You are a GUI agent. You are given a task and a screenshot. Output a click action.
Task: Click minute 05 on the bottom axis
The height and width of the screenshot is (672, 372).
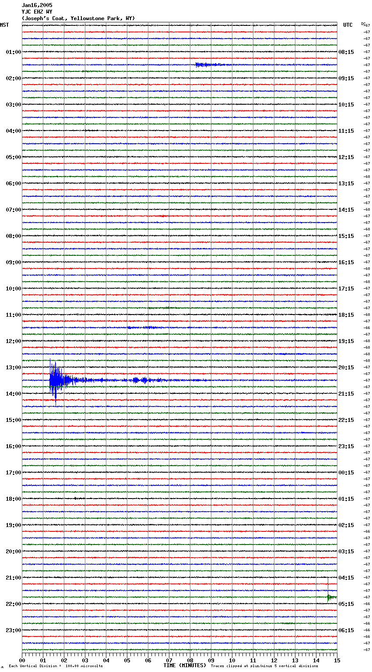coord(127,660)
